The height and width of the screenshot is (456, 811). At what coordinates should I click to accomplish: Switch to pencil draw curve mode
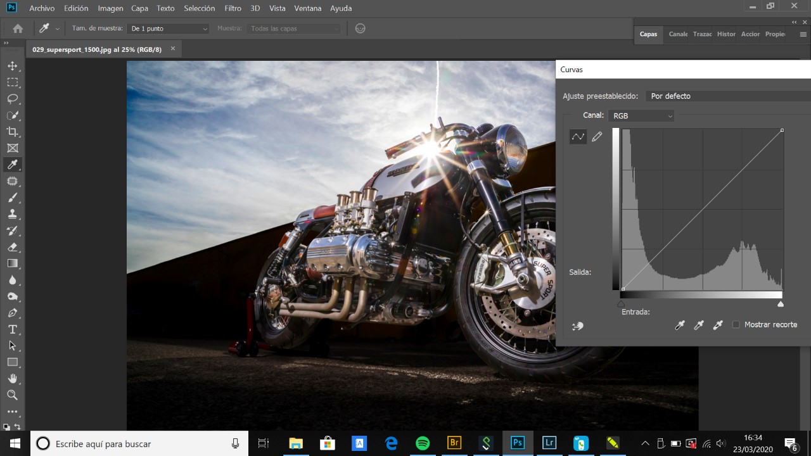click(597, 137)
